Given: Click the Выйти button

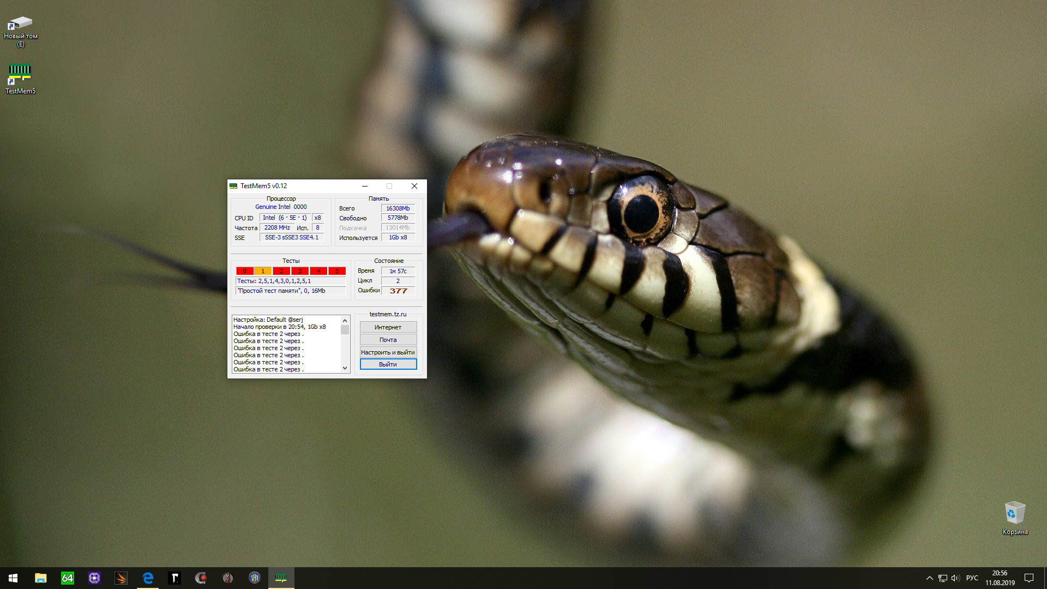Looking at the screenshot, I should pos(388,364).
